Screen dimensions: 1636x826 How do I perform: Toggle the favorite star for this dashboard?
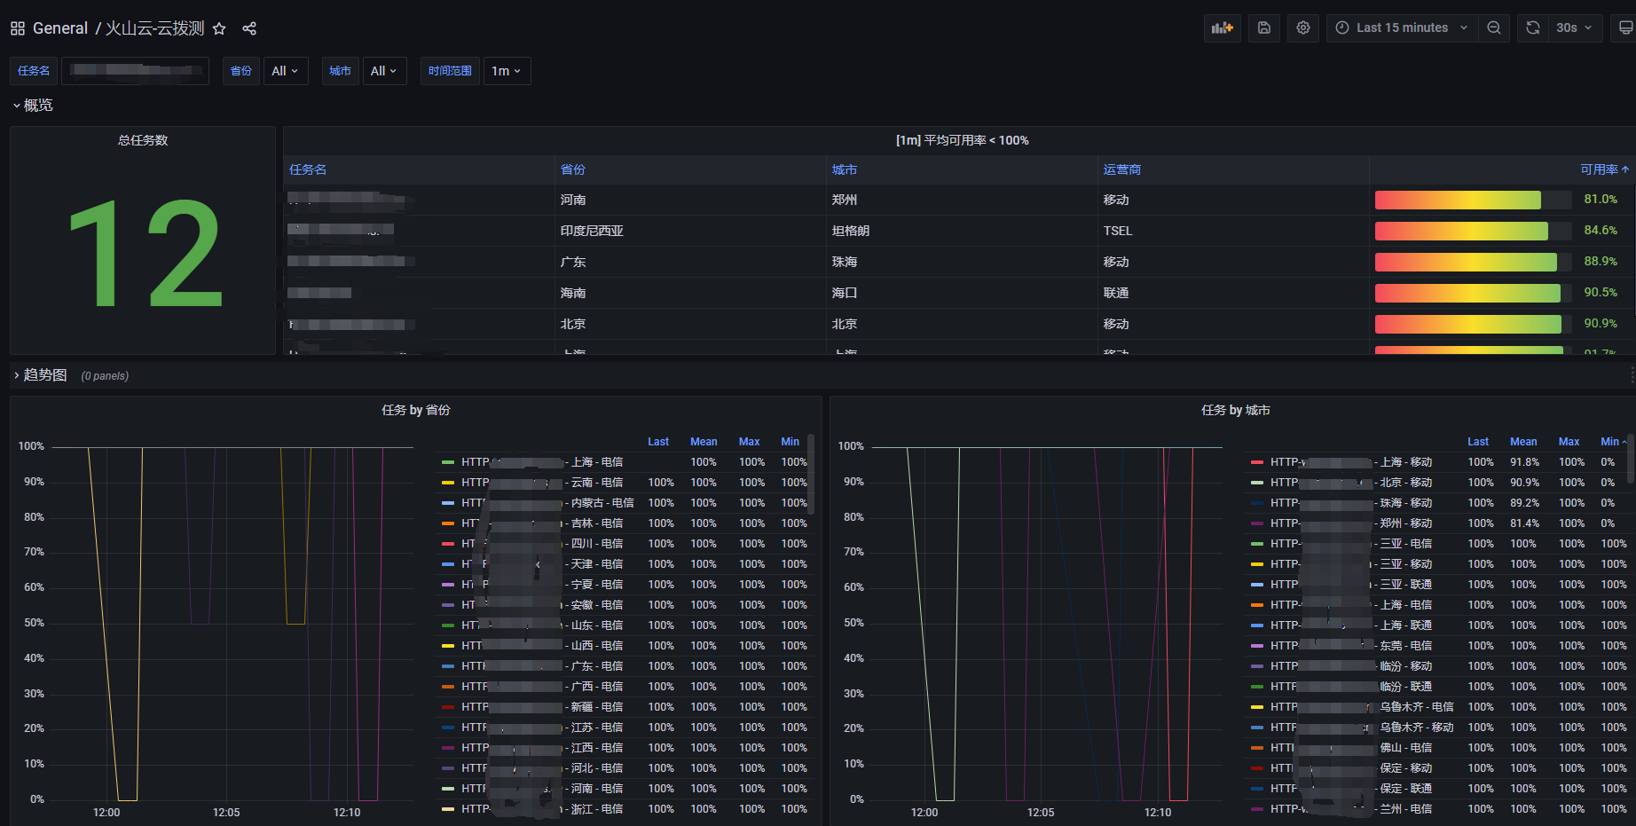(x=219, y=28)
